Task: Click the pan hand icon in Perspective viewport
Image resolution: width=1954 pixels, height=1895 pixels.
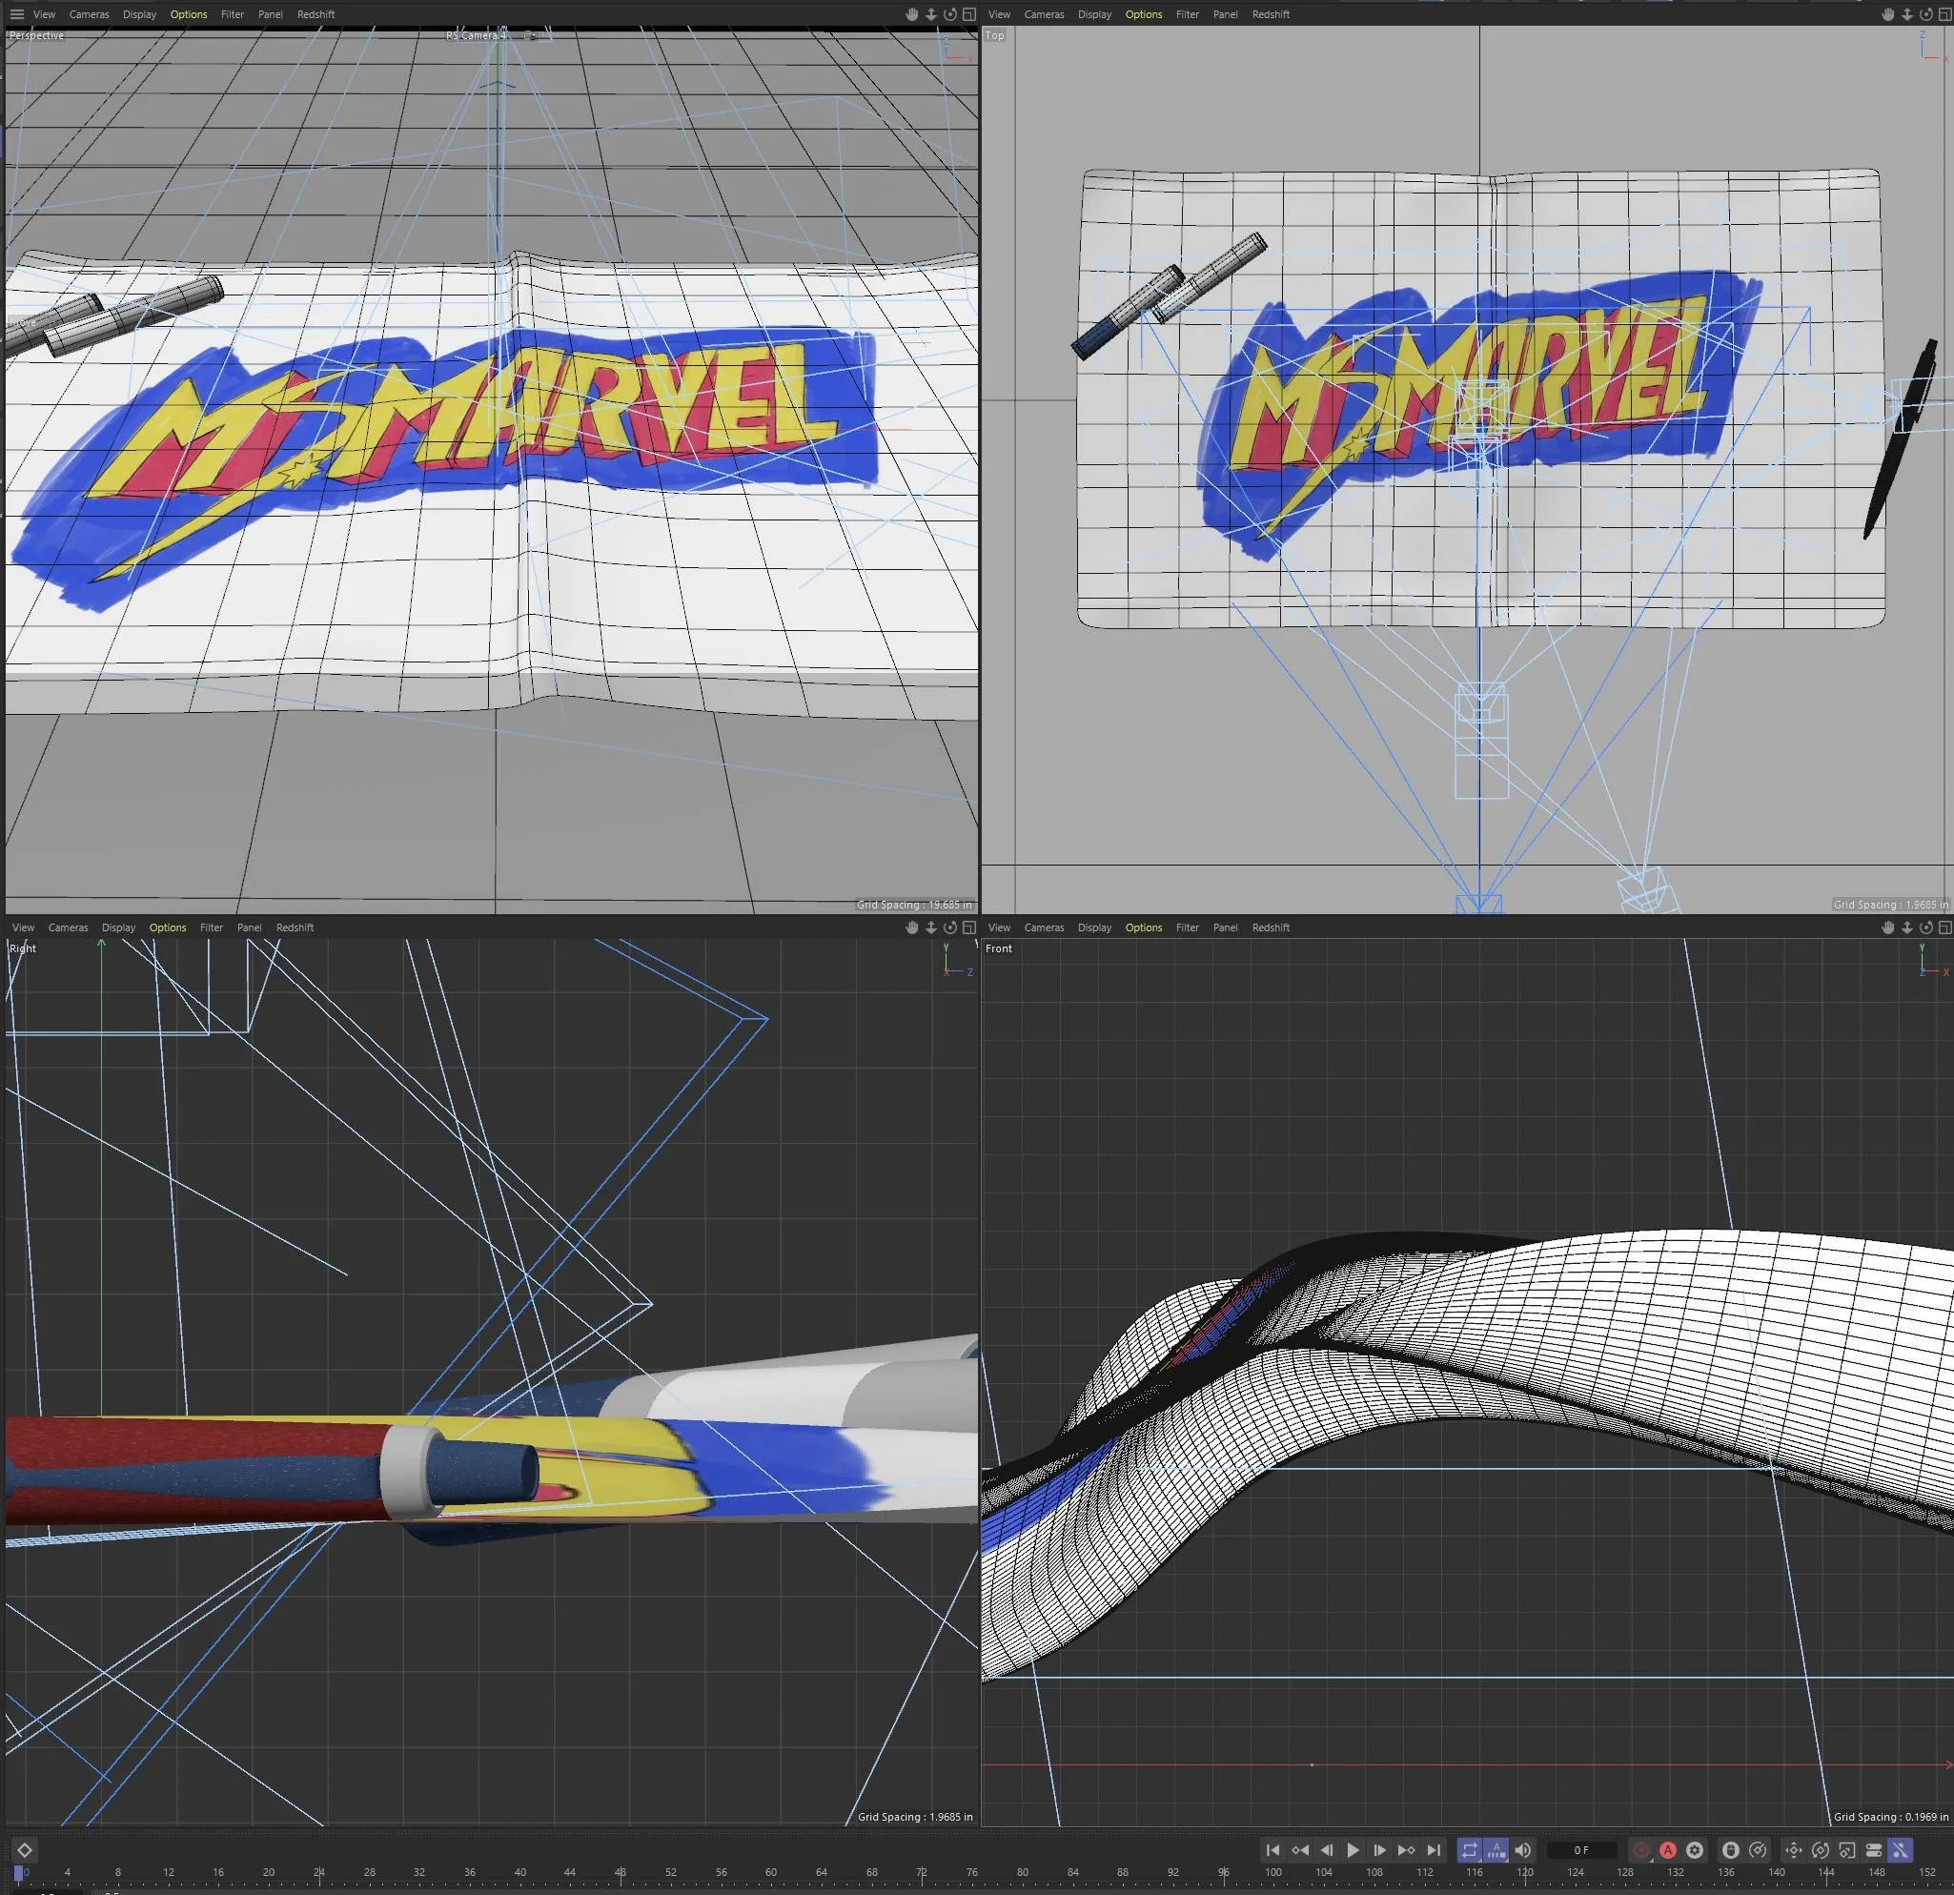Action: (911, 14)
